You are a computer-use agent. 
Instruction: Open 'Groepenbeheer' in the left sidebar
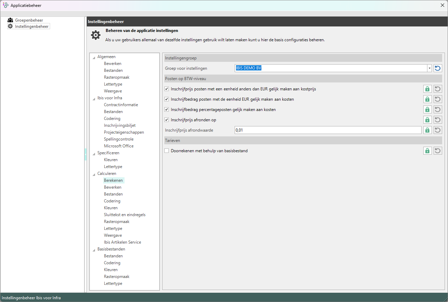(29, 20)
